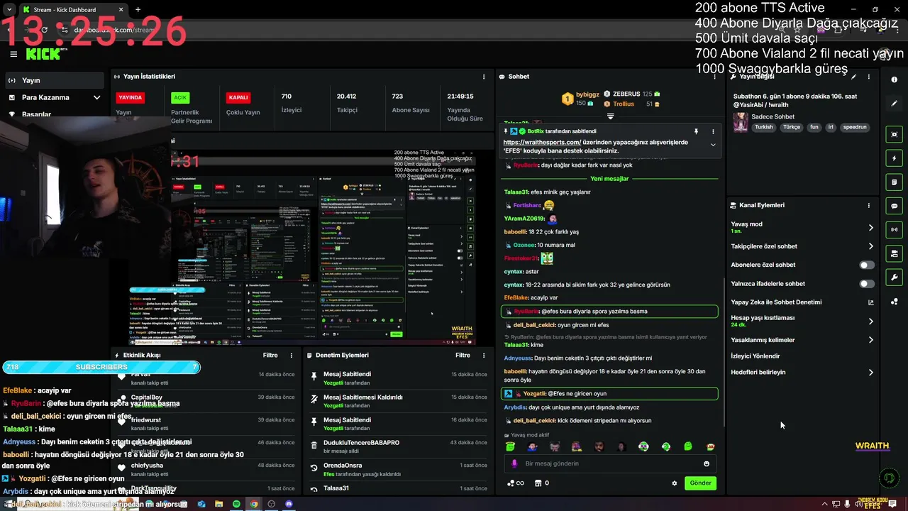Screen dimensions: 908x511
Task: Open Yapay Zeka ile Sohbet Denetimi
Action: coord(802,302)
